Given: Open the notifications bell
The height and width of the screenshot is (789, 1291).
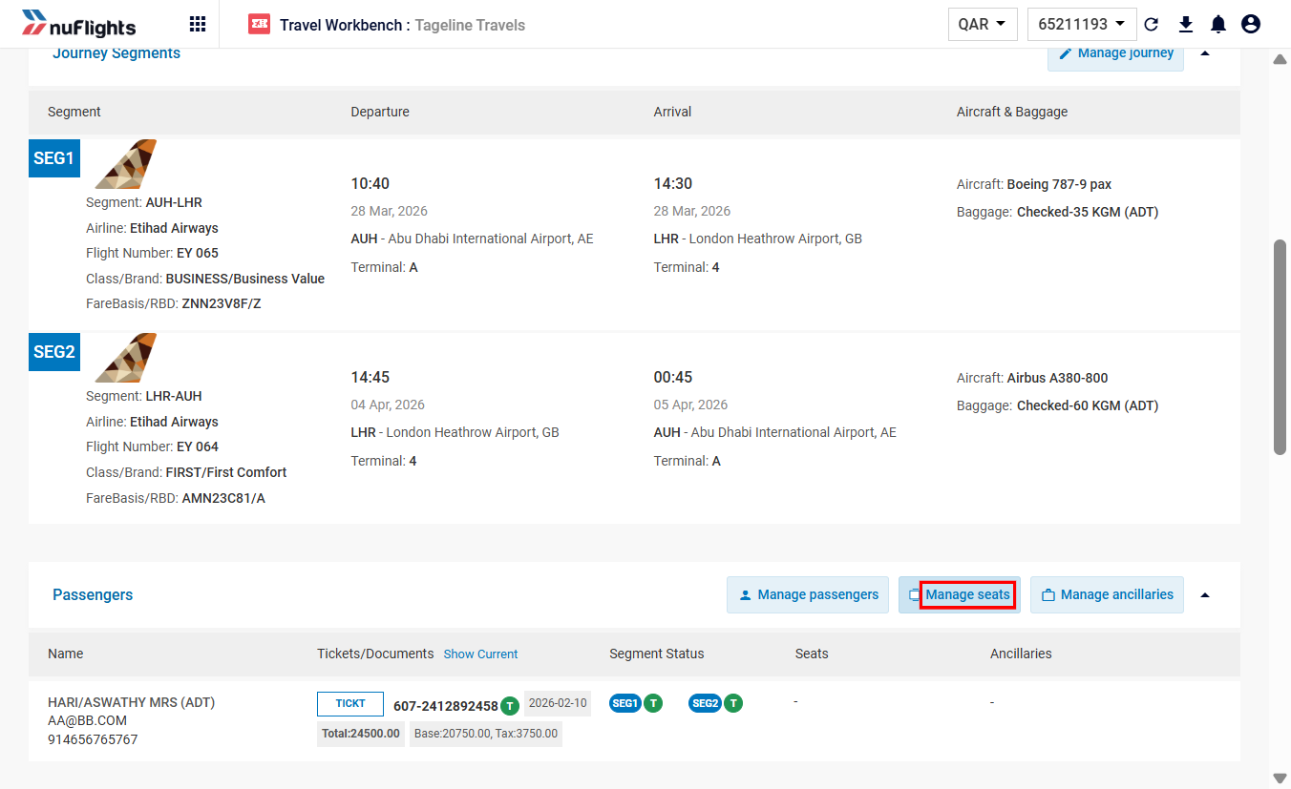Looking at the screenshot, I should 1218,25.
